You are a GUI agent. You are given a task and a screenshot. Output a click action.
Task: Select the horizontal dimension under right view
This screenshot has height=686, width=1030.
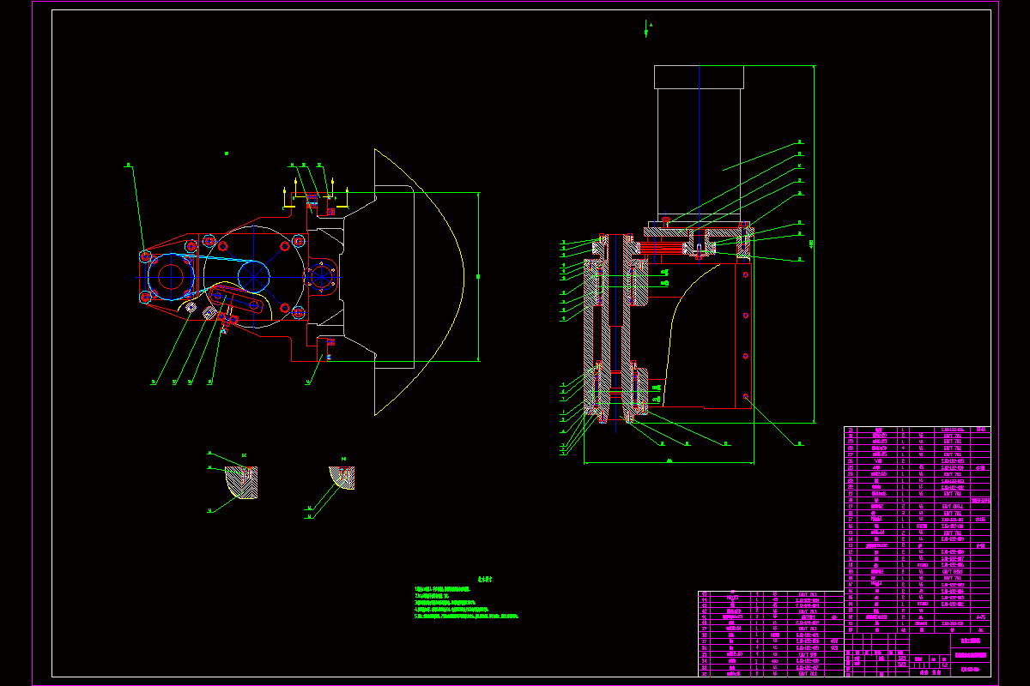coord(669,462)
